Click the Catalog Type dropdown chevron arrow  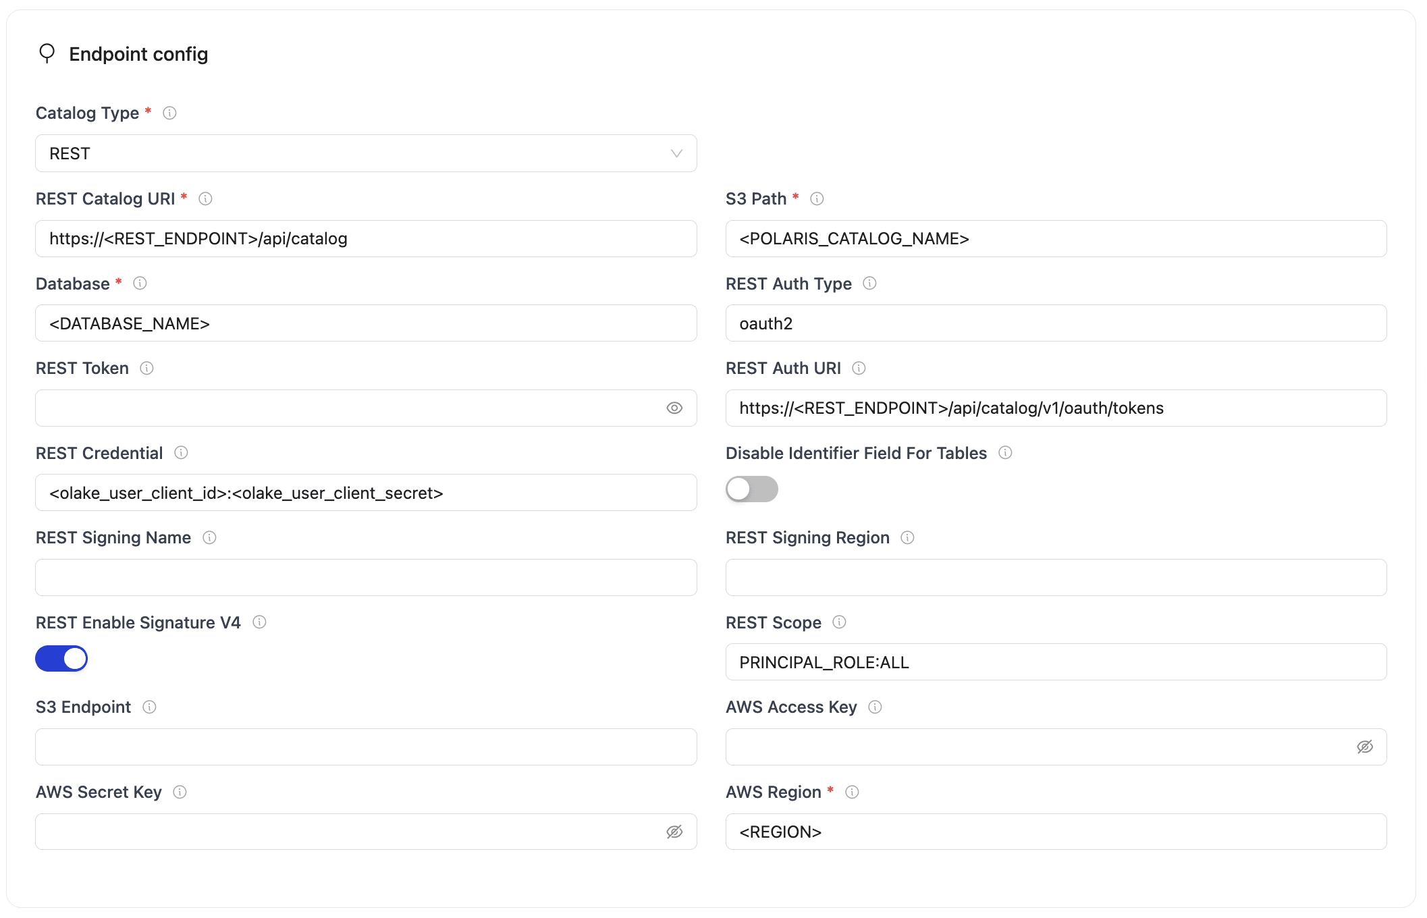click(676, 154)
